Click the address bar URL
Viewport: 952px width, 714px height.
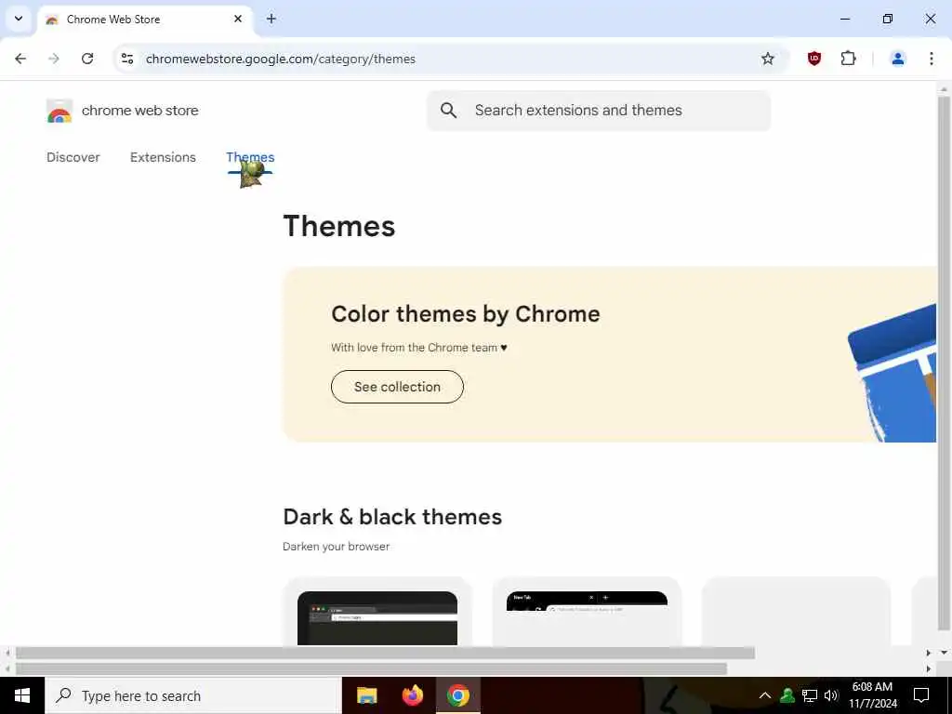[281, 59]
